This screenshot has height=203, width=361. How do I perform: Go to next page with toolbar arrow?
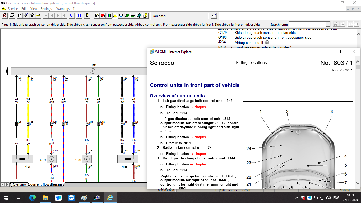click(58, 16)
